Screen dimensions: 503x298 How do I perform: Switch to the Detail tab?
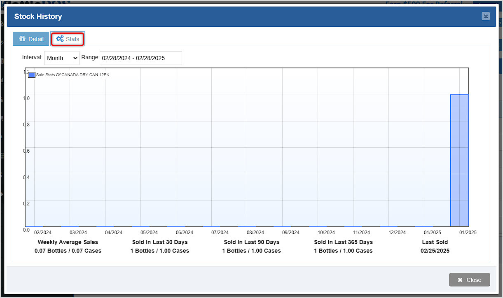30,39
